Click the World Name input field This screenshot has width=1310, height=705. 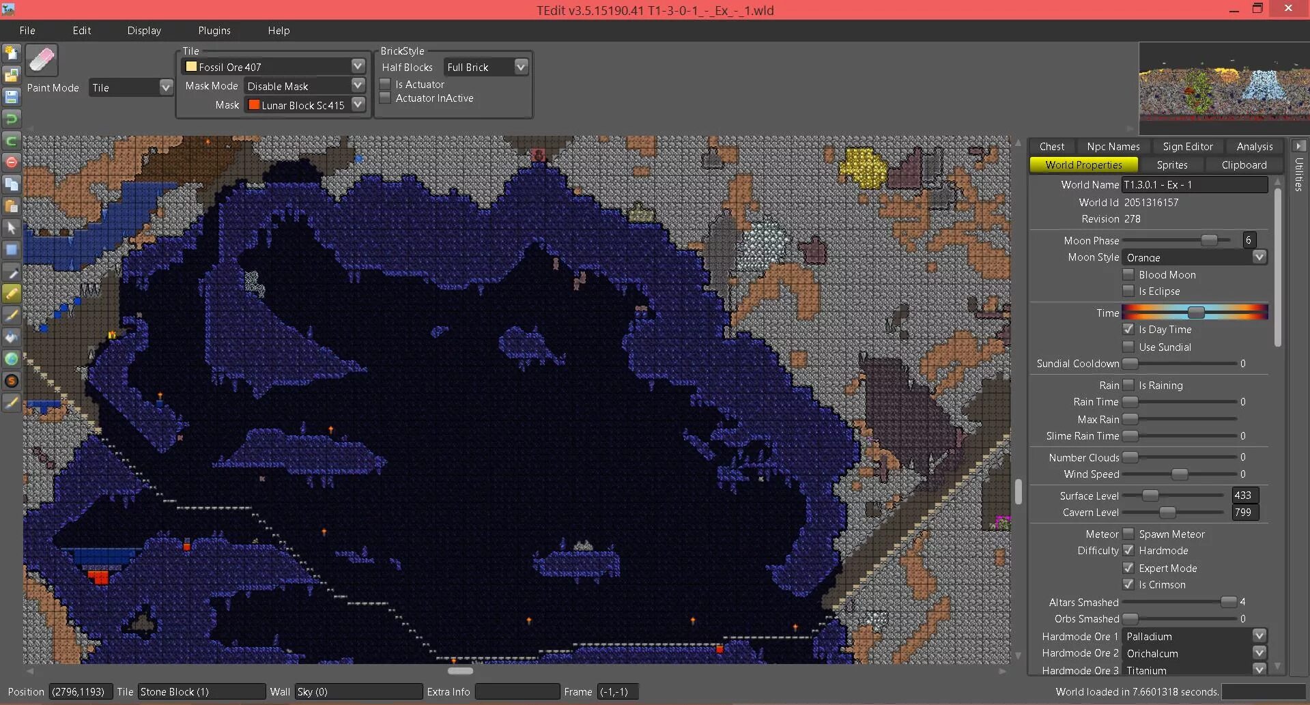(x=1195, y=184)
